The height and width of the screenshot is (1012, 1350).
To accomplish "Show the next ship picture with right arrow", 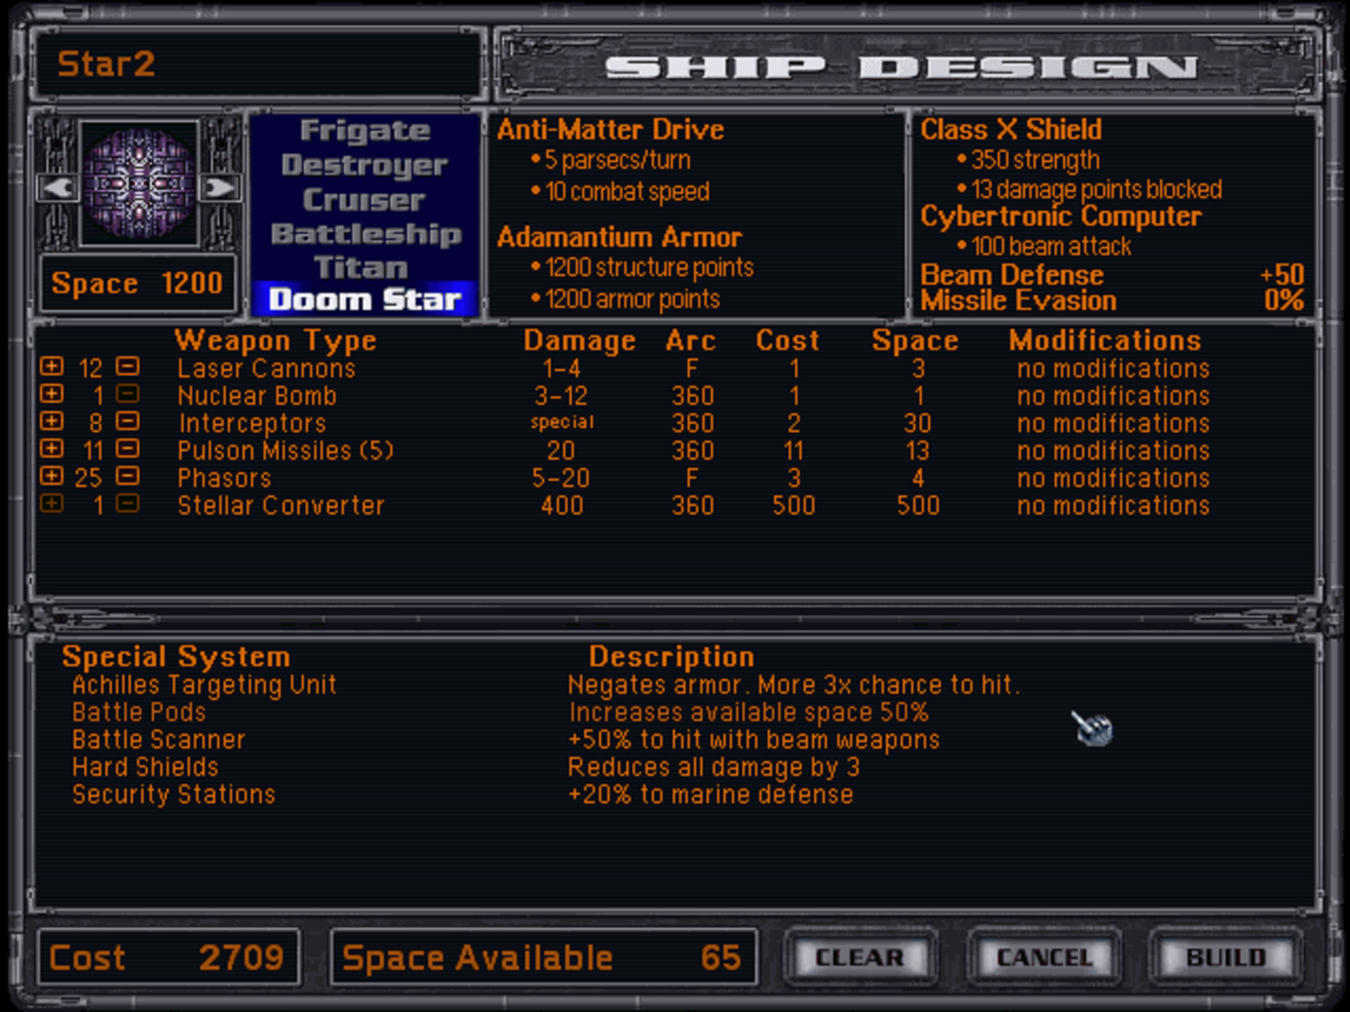I will 220,187.
